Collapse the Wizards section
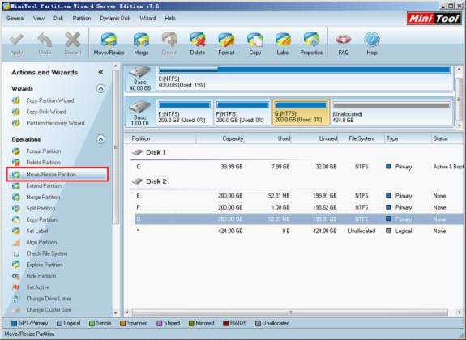The image size is (466, 340). [x=100, y=88]
